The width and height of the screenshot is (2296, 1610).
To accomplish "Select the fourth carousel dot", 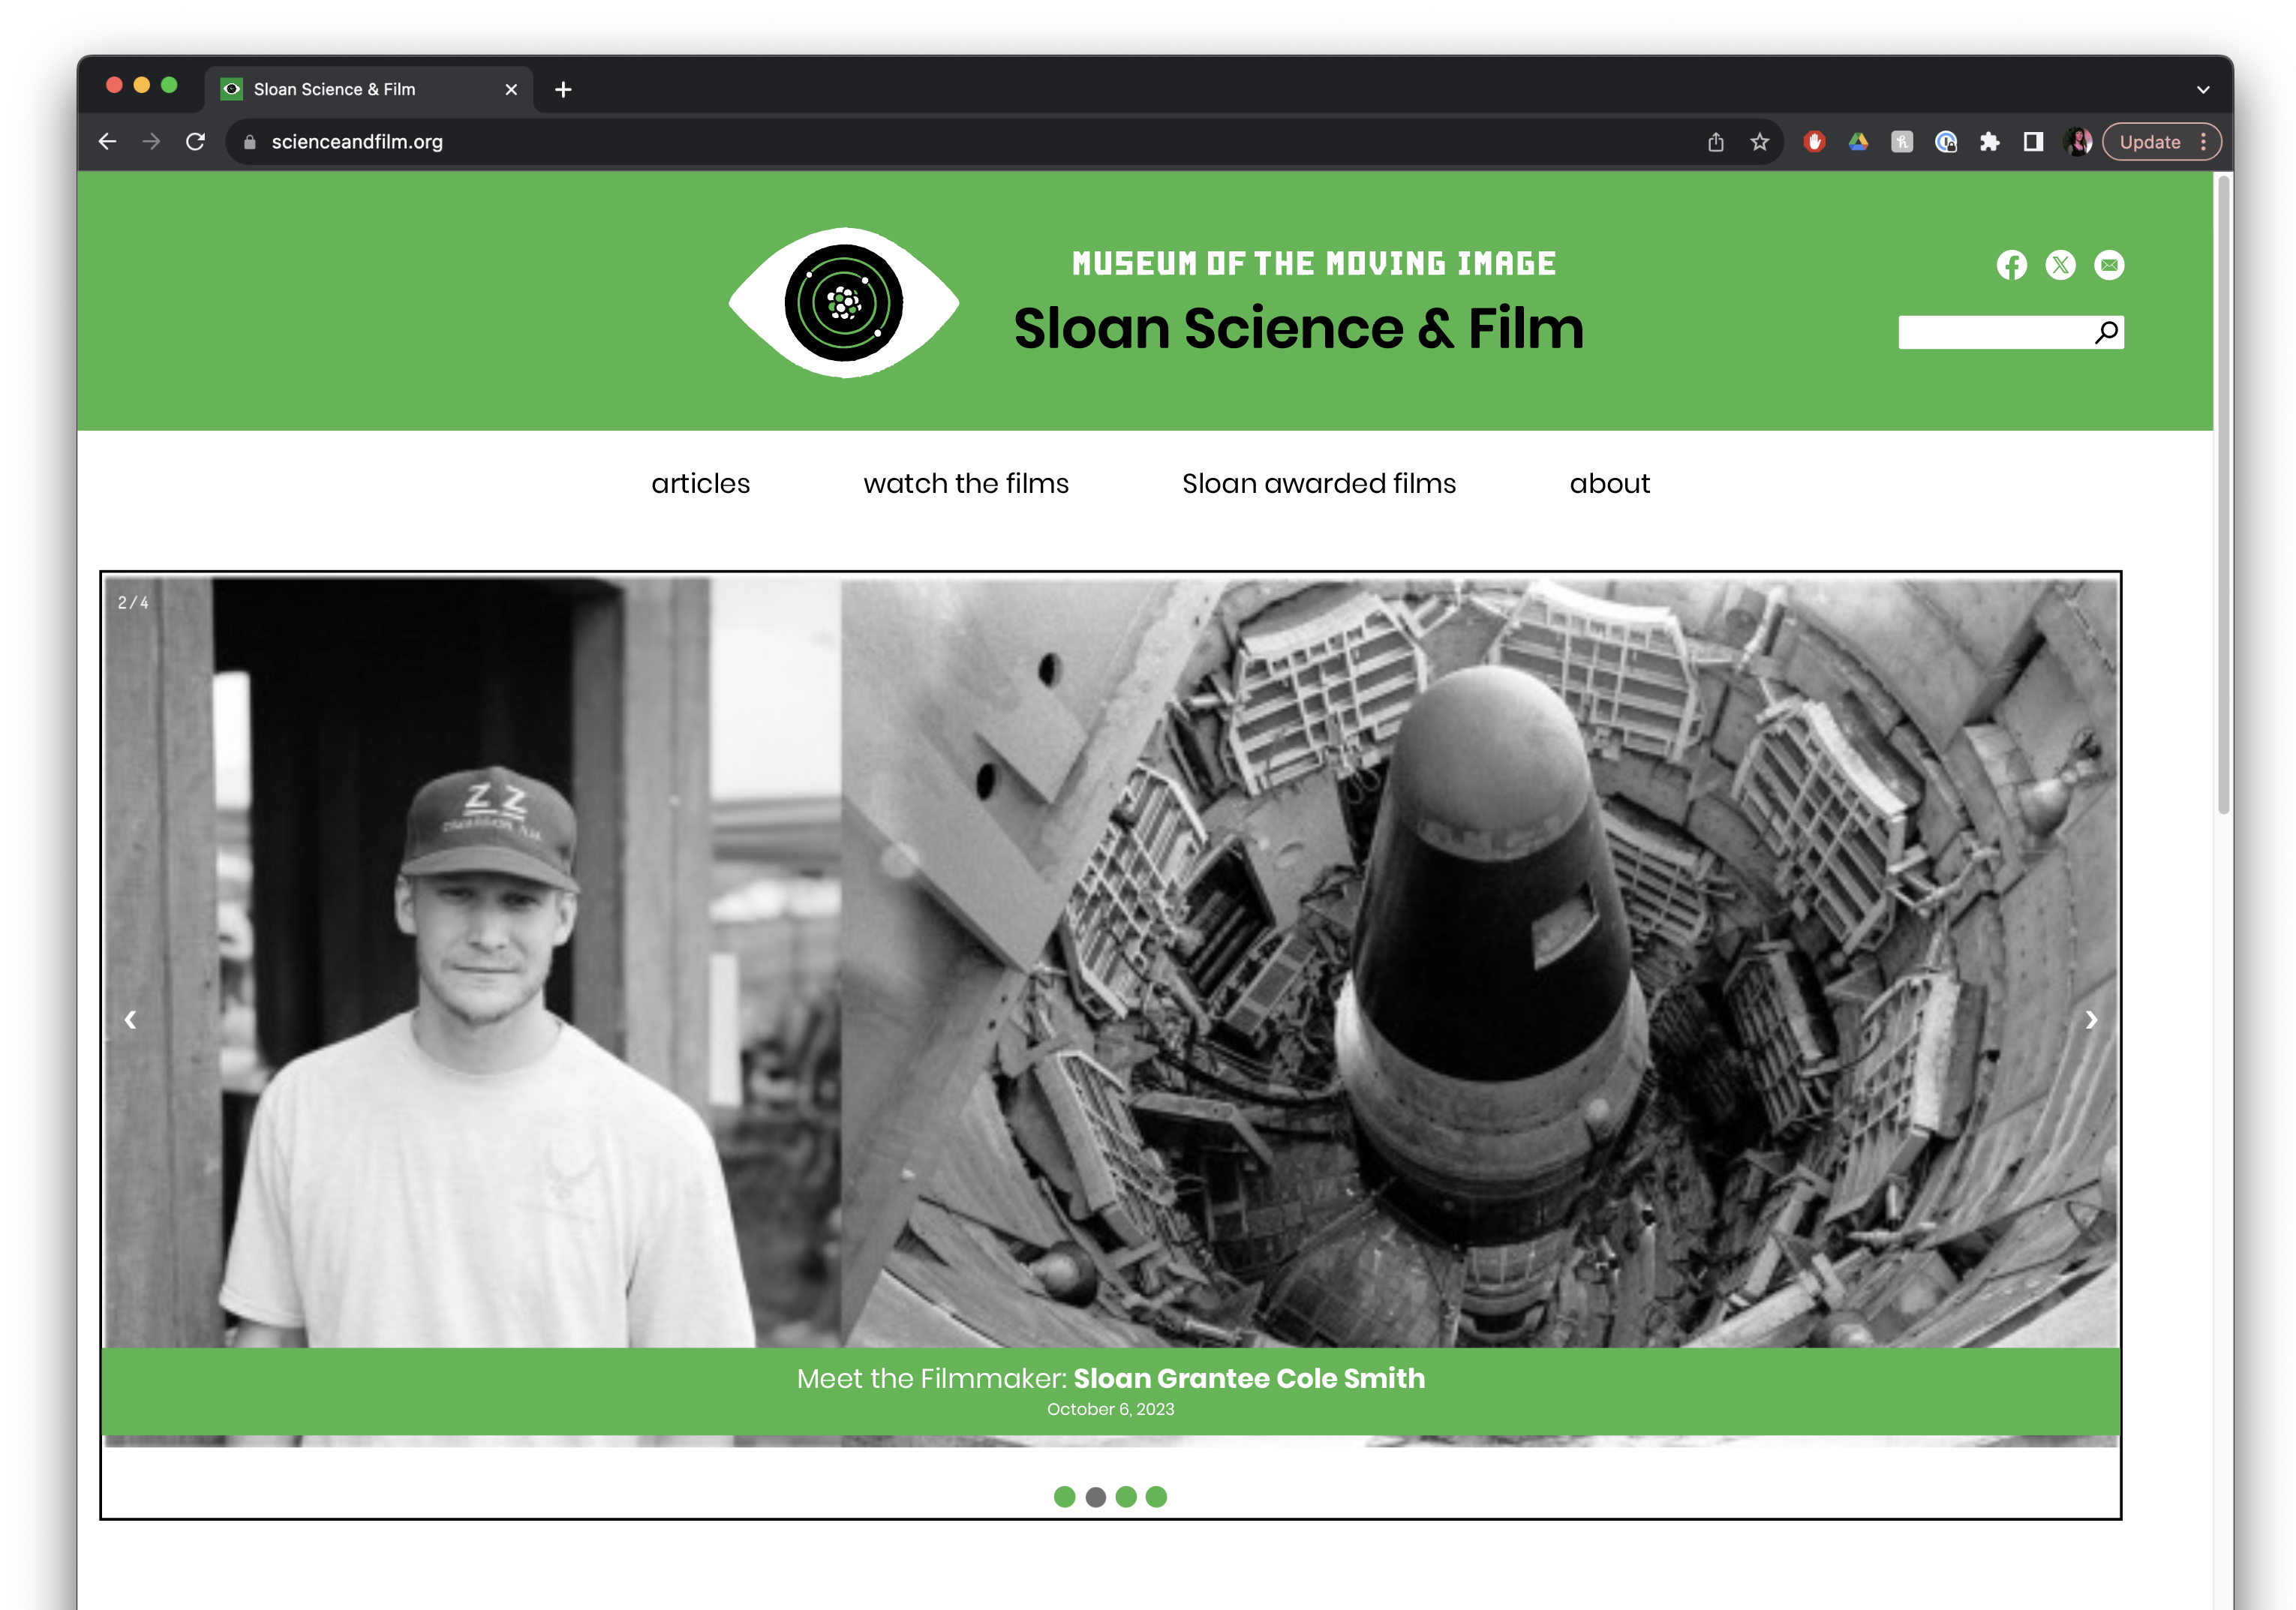I will 1156,1496.
